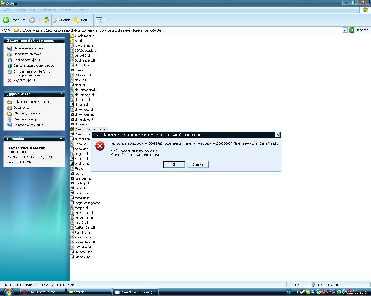Switch to System taskbar button
The height and width of the screenshot is (296, 371).
(x=89, y=292)
